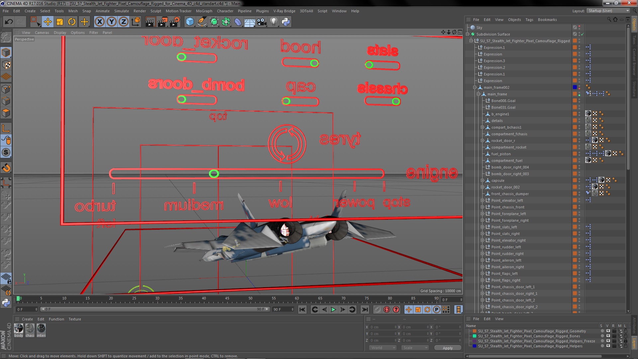Open the V-Ray Bridge menu
This screenshot has width=638, height=359.
(x=284, y=11)
